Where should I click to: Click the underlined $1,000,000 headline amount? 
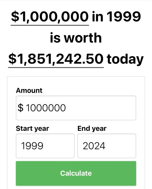coord(50,17)
